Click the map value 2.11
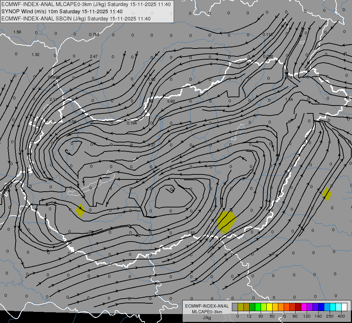The image size is (352, 323). [x=54, y=99]
